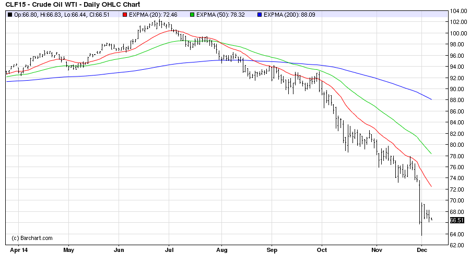The height and width of the screenshot is (266, 470).
Task: Click the 100.00 price axis label
Action: [x=459, y=33]
